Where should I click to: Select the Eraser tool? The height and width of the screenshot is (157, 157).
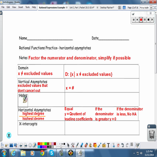(x=86, y=145)
